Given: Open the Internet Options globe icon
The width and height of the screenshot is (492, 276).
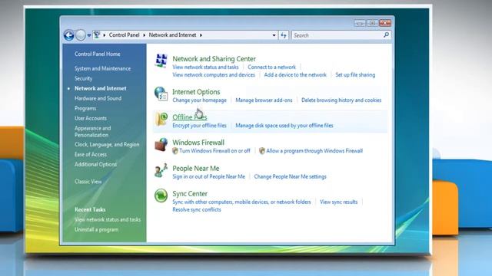Looking at the screenshot, I should (161, 94).
